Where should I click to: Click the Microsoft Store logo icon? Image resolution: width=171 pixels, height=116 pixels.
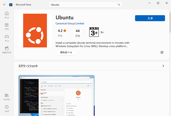click(11, 5)
